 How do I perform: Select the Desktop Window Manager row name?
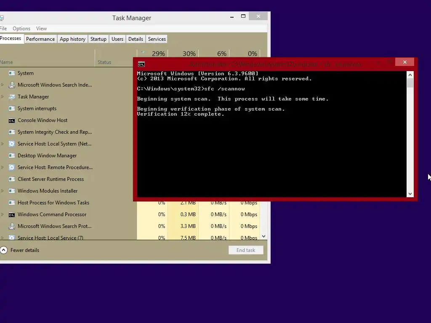pyautogui.click(x=47, y=156)
